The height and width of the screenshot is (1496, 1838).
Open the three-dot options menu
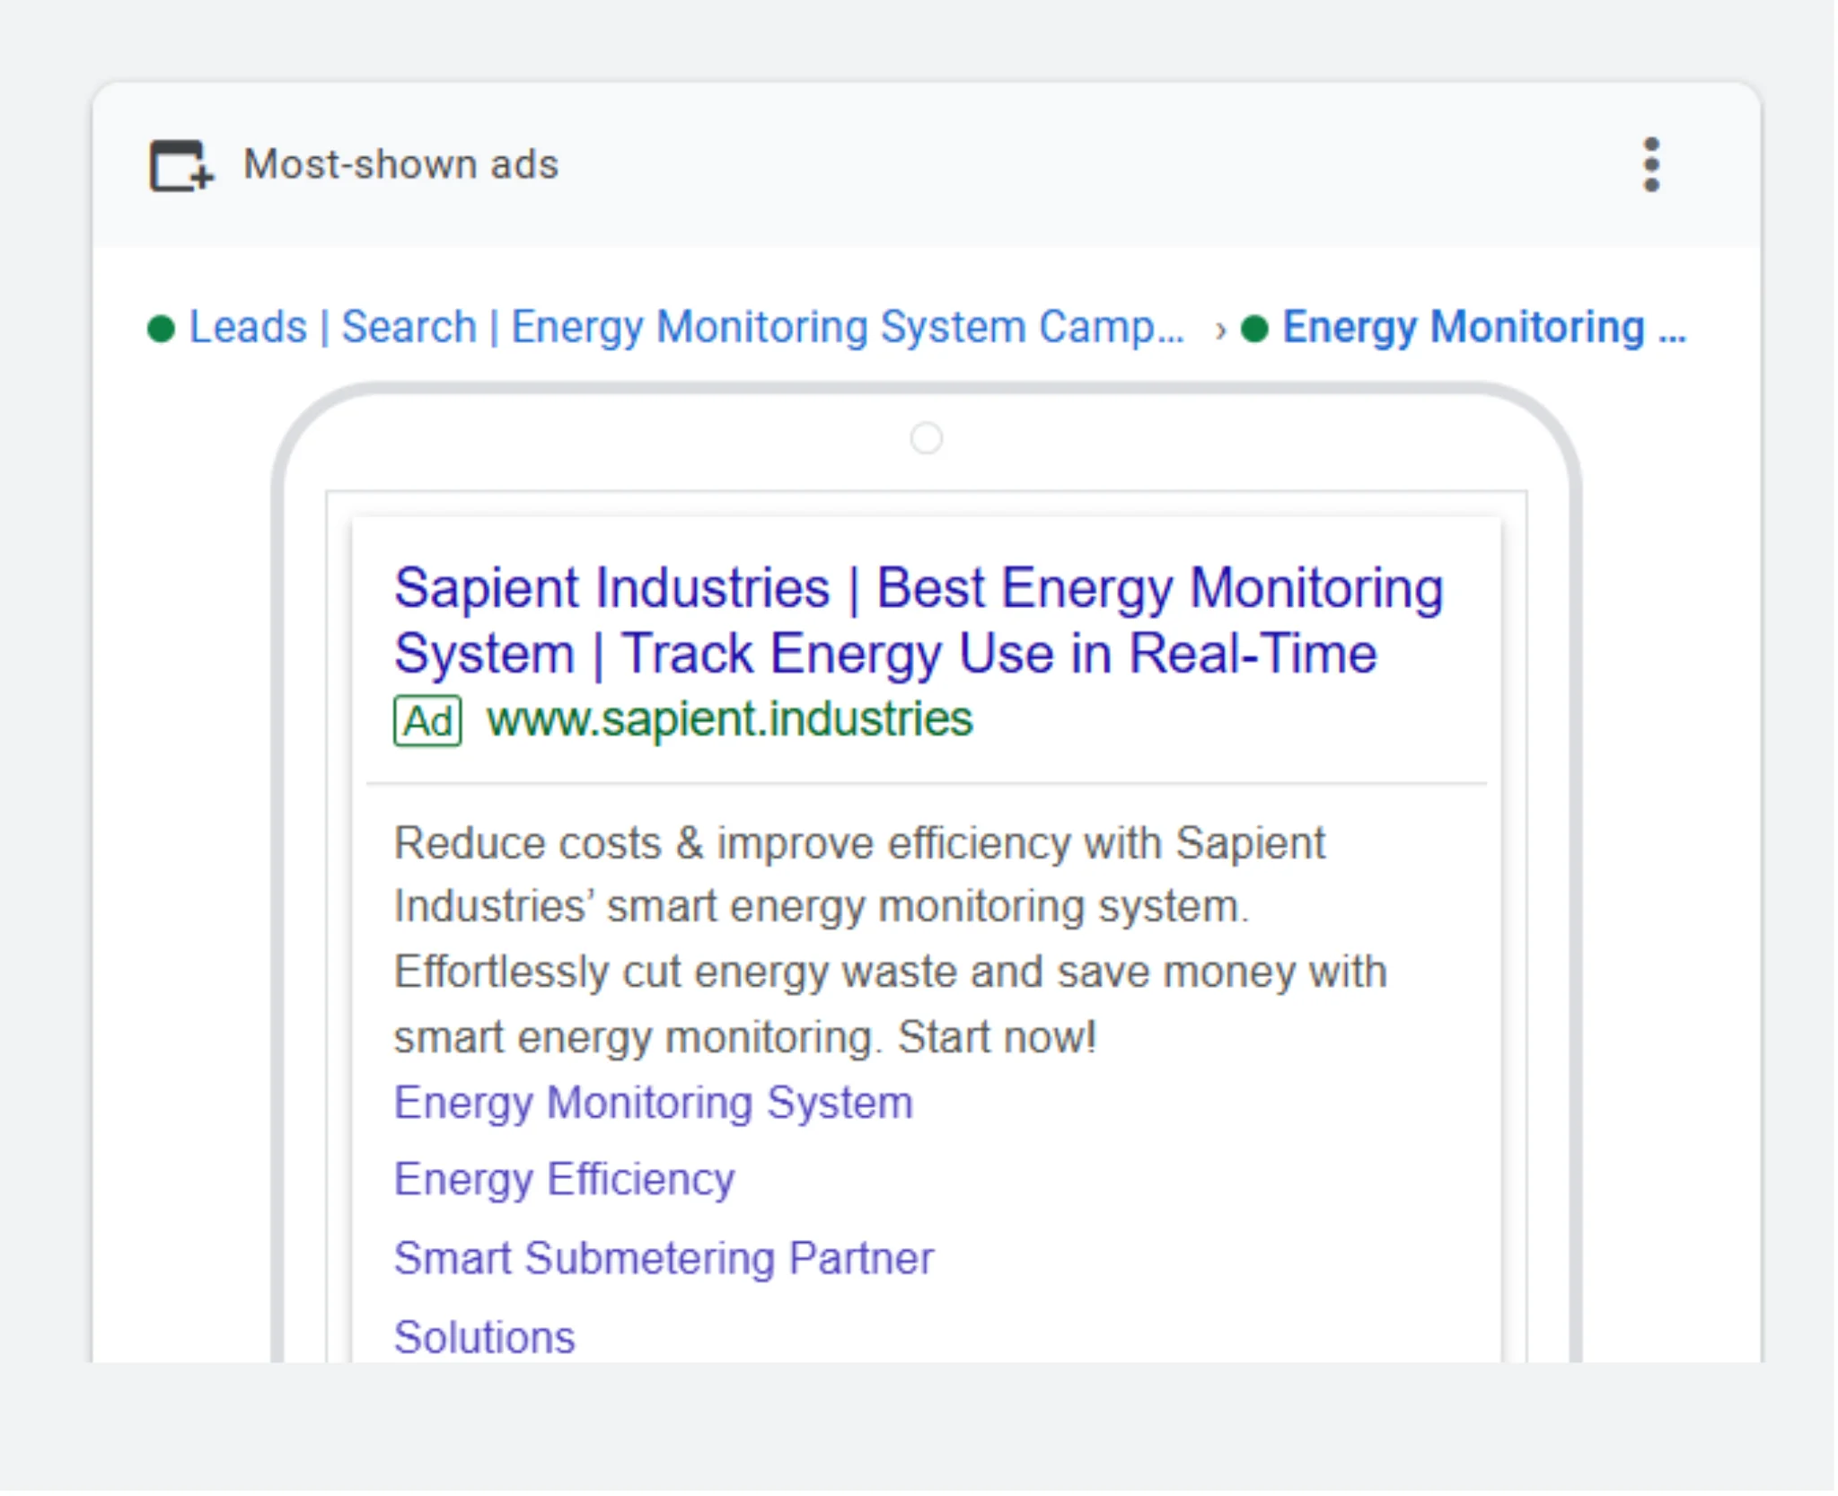coord(1650,164)
